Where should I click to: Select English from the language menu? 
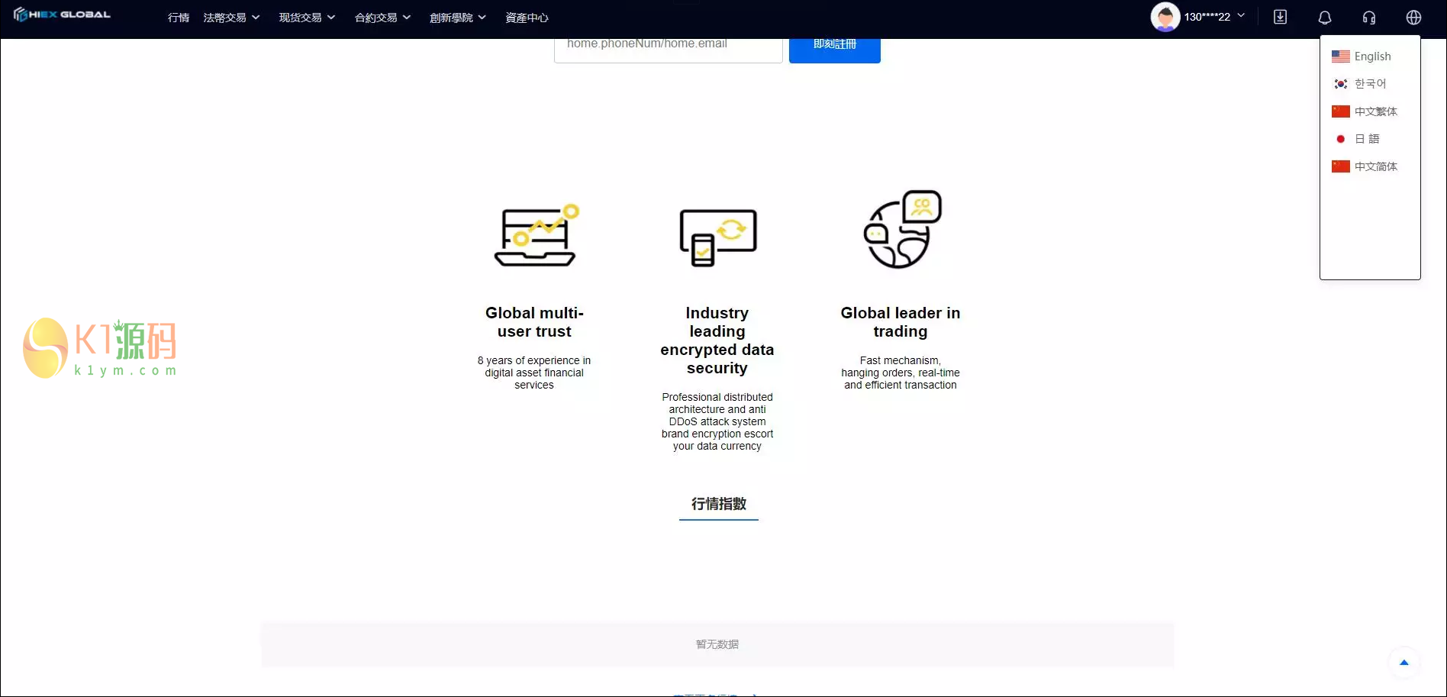coord(1372,56)
